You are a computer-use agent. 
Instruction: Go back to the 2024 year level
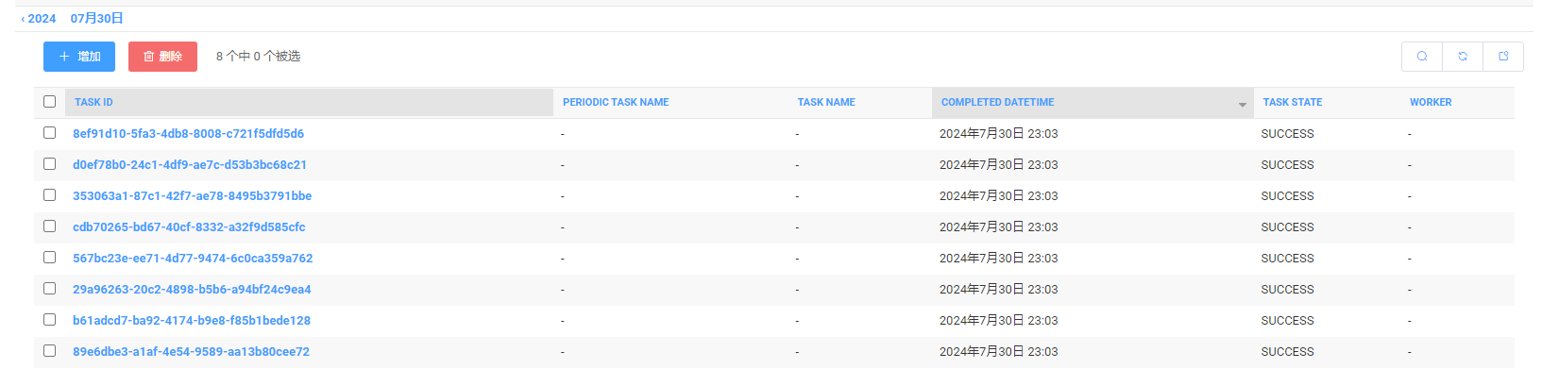[40, 19]
